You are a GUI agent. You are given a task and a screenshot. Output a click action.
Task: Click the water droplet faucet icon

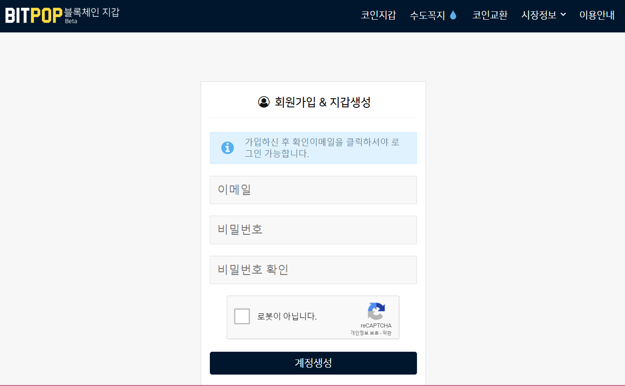coord(453,15)
